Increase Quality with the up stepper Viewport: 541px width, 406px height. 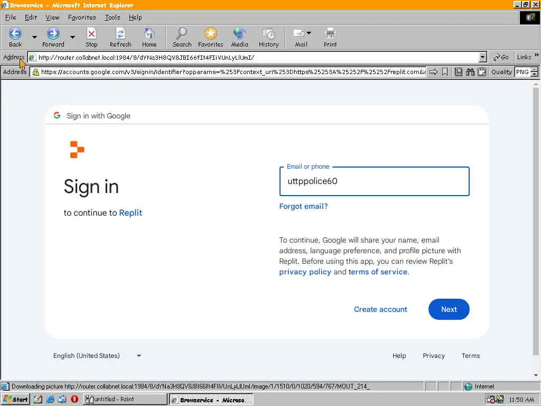click(535, 70)
